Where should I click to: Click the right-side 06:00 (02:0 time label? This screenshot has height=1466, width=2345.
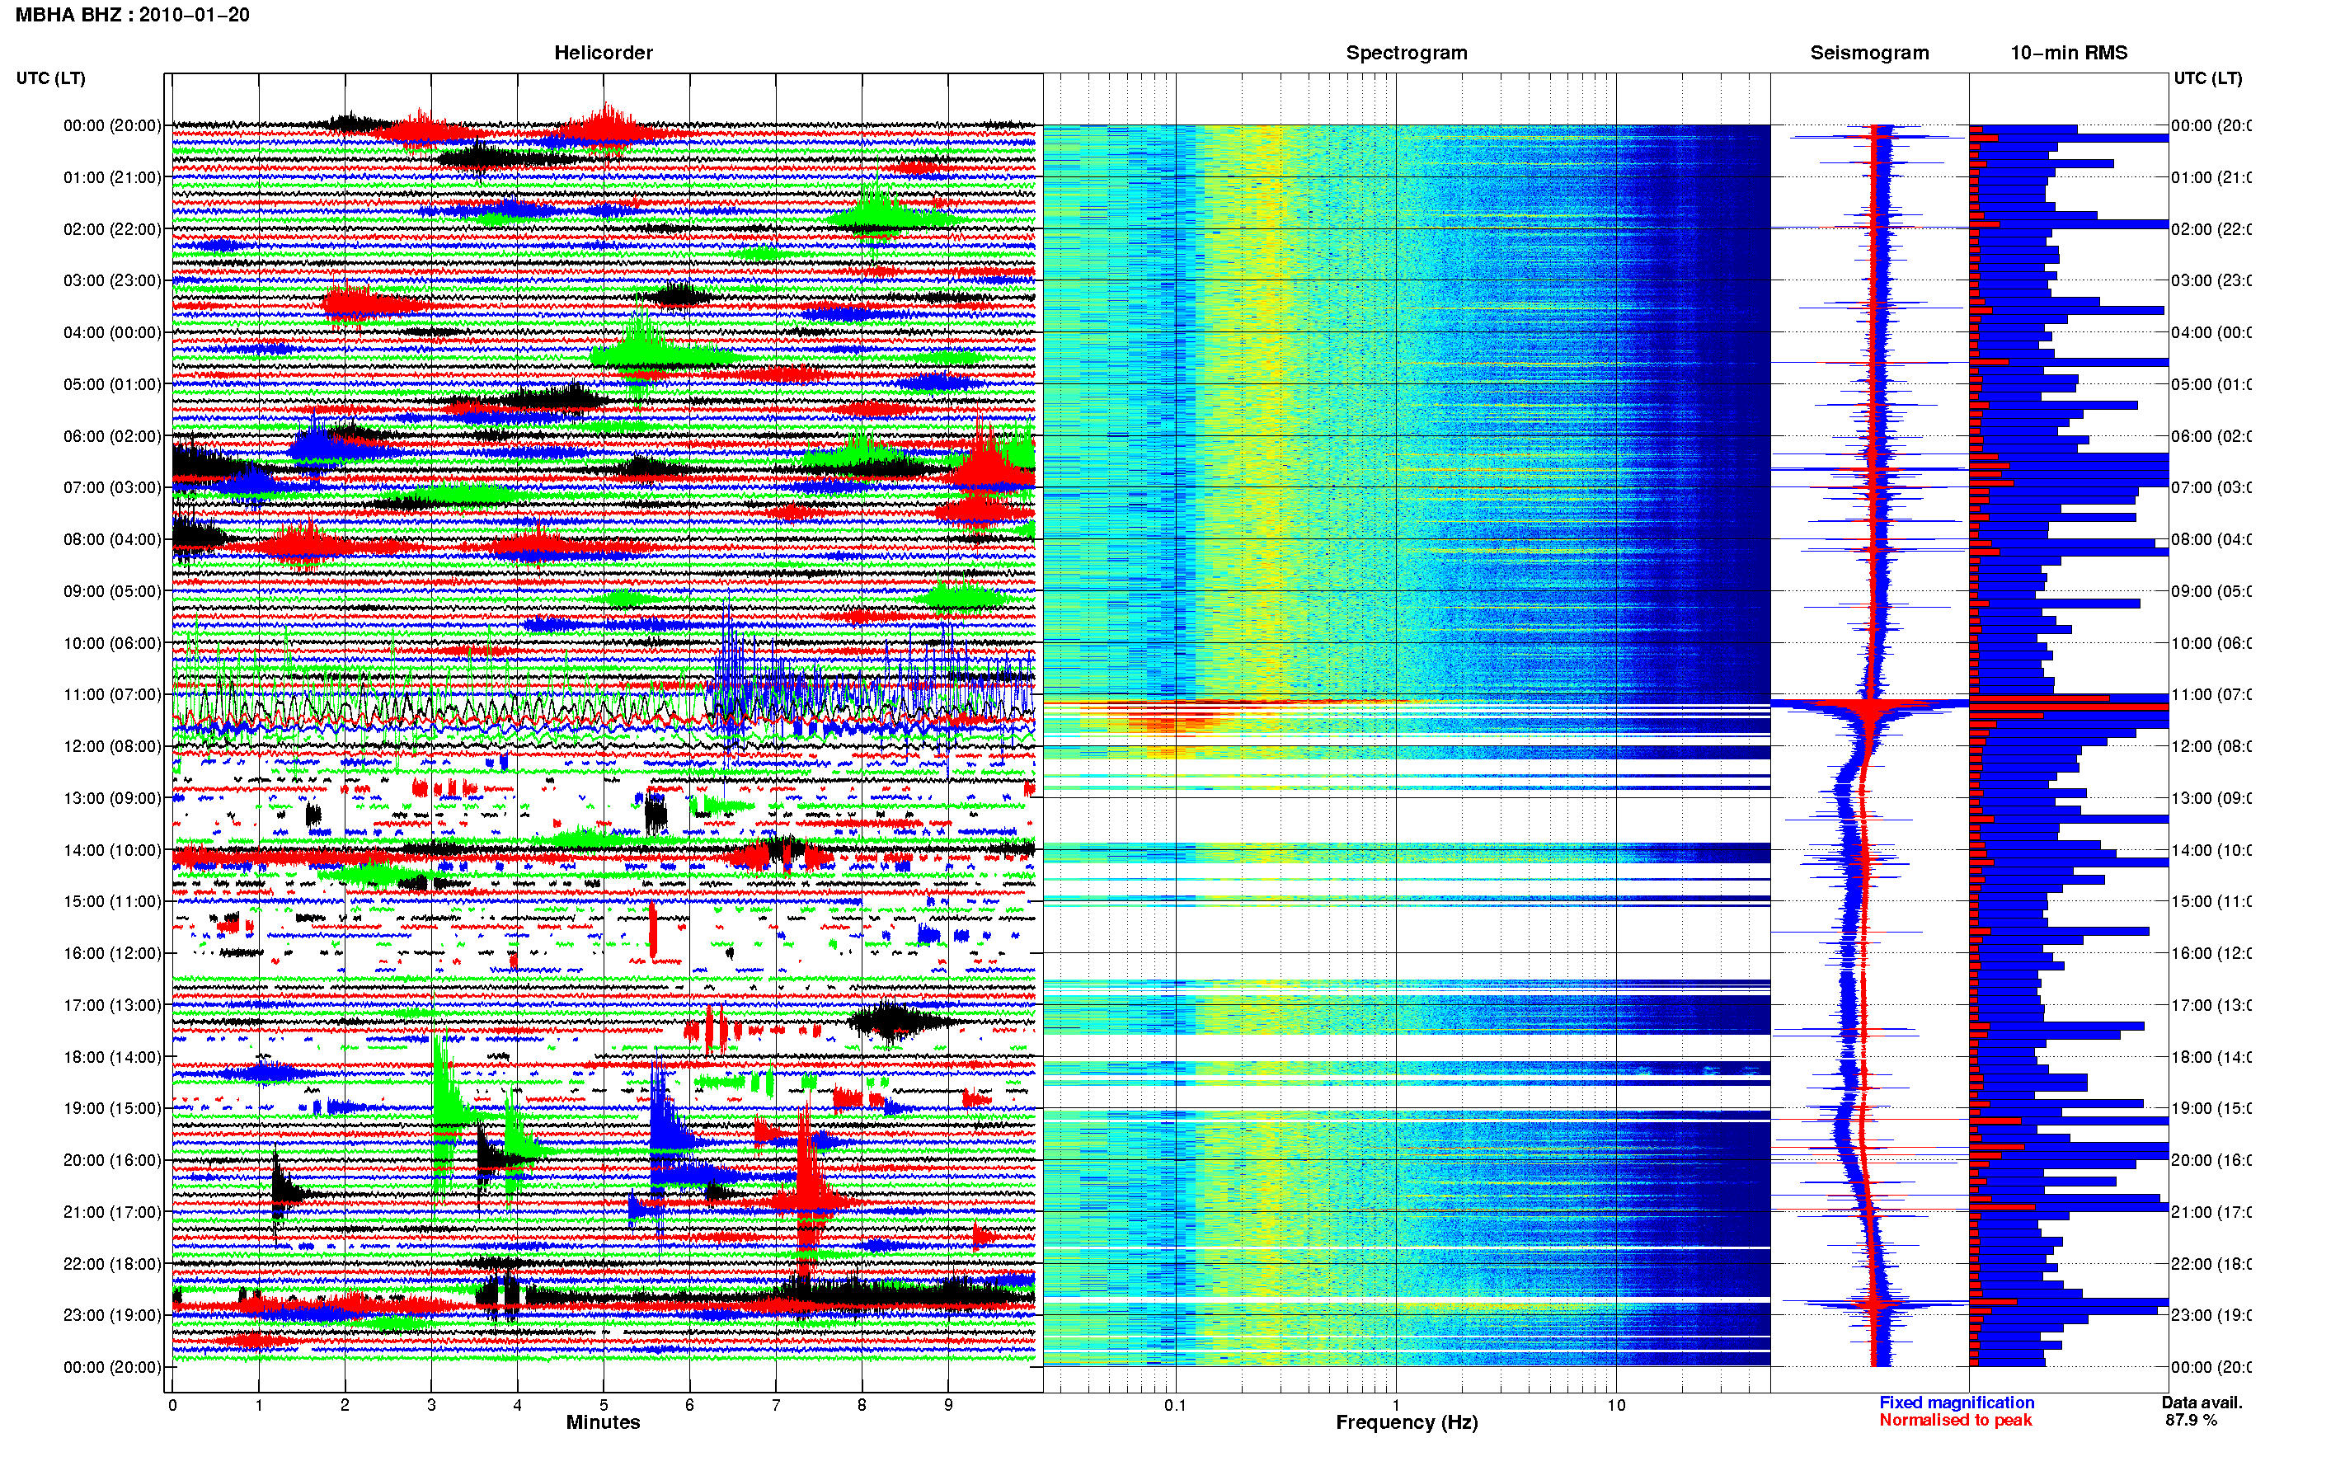[x=2211, y=436]
